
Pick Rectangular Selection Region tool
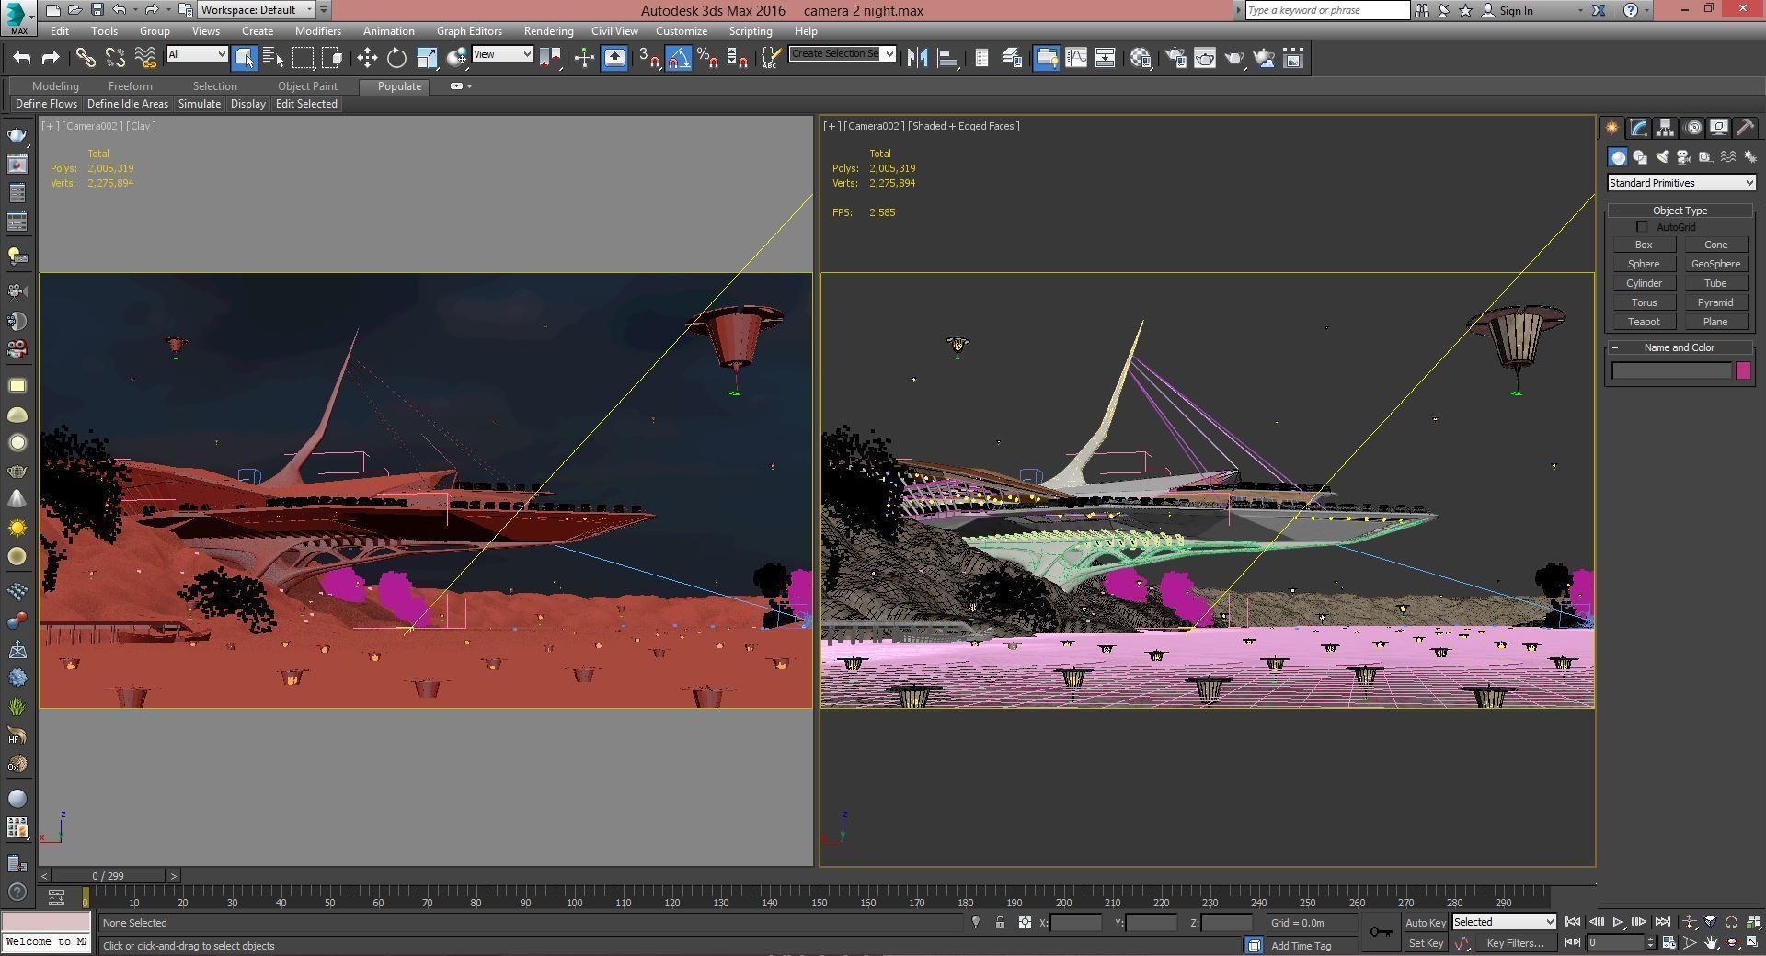click(x=303, y=58)
